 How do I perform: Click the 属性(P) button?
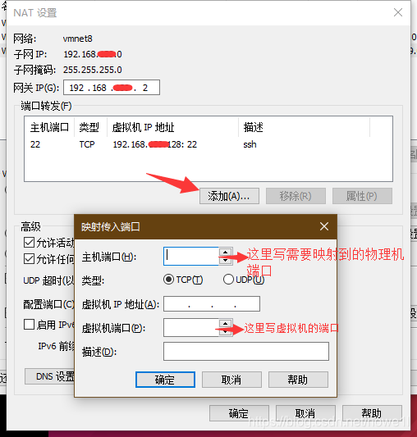point(362,196)
